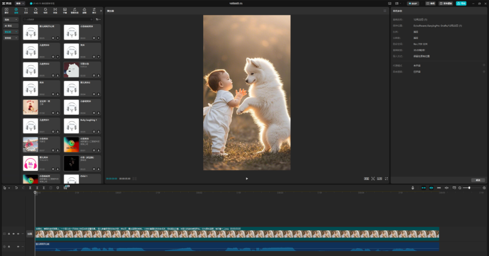Switch to the Stickers (贴纸) tab
Screen dimensions: 489x256
click(x=35, y=10)
